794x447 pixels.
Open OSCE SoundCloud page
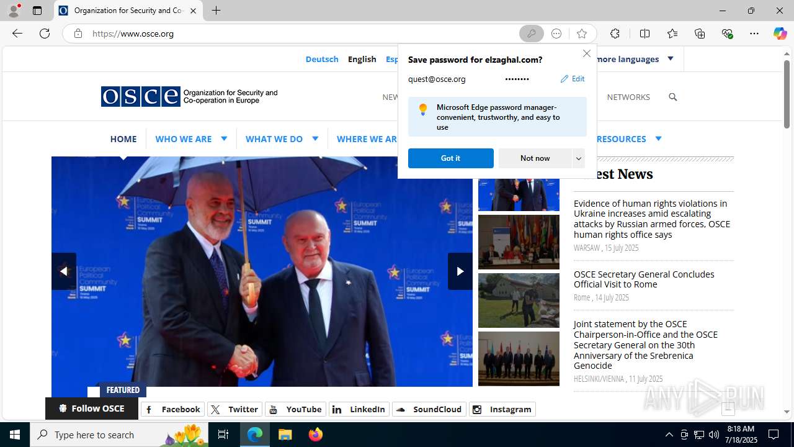(x=429, y=409)
